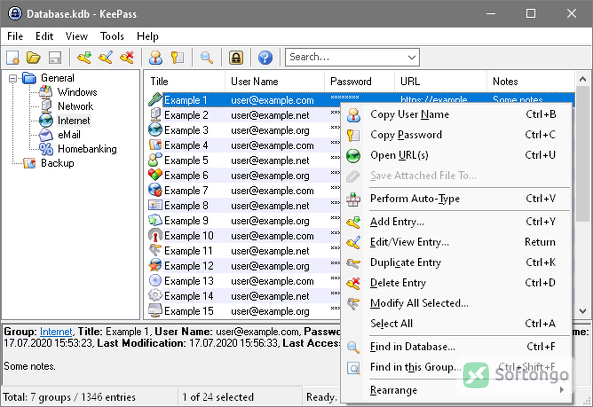Choose Delete Entry in context menu
Image resolution: width=593 pixels, height=407 pixels.
(x=456, y=283)
